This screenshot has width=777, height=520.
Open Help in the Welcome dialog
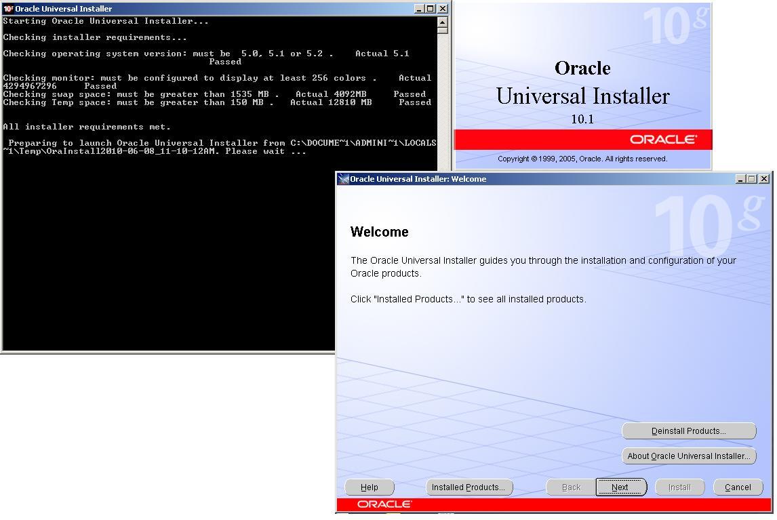[369, 487]
